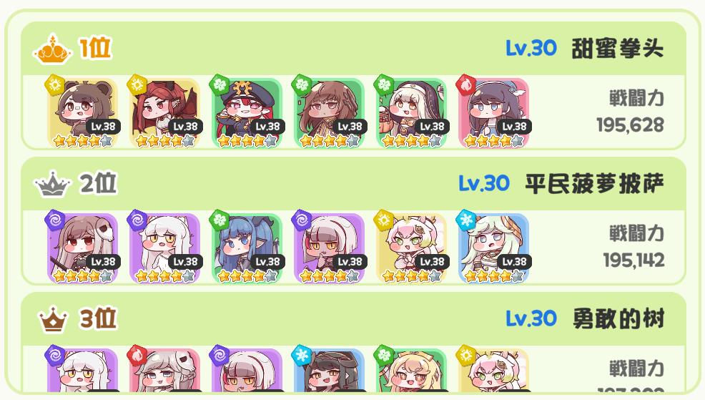This screenshot has width=705, height=400.
Task: Open the pink-haired sheep girl in rank 2
Action: coord(412,248)
